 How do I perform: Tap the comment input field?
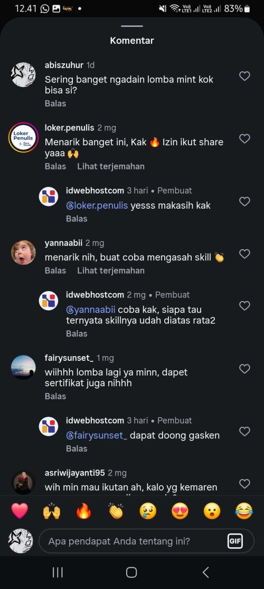pos(146,541)
